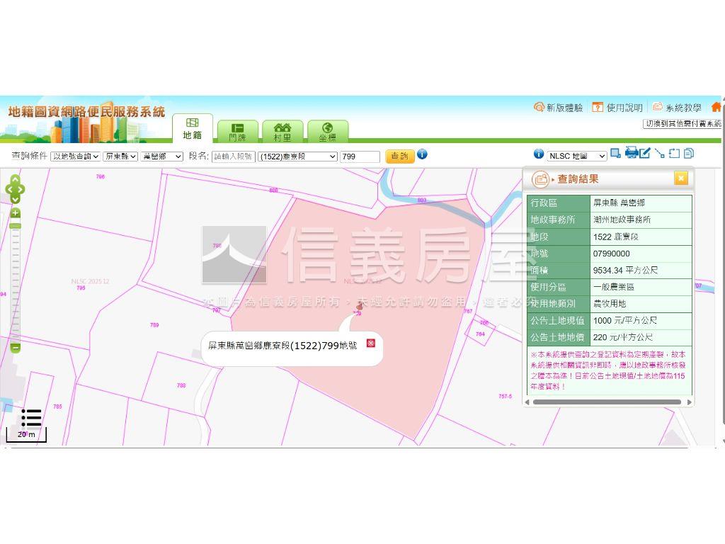Screen dimensions: 725x544
Task: Click the area value 9534.34 平方公尺
Action: [x=626, y=270]
